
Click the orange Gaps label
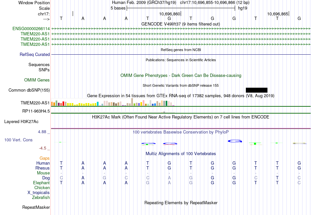(45, 158)
